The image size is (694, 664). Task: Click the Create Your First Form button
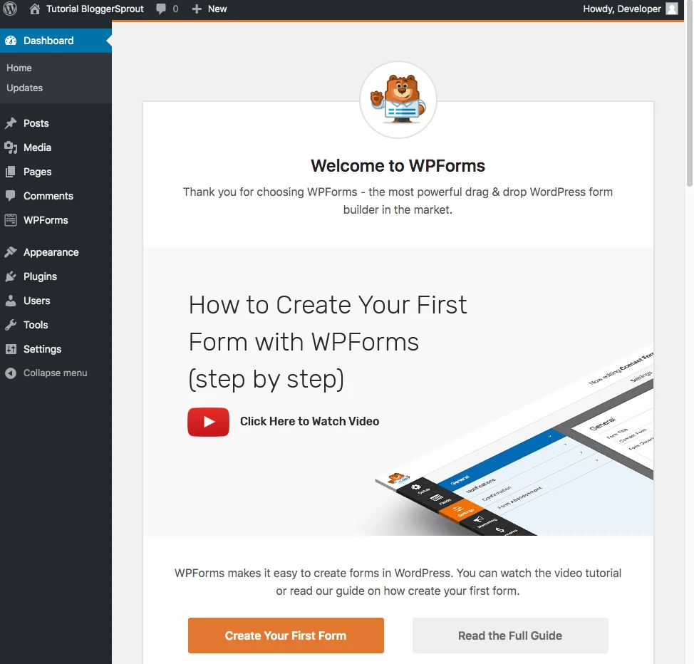click(286, 635)
